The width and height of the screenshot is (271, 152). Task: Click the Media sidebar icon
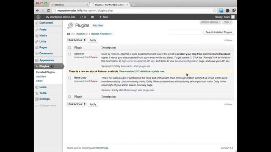pyautogui.click(x=37, y=35)
